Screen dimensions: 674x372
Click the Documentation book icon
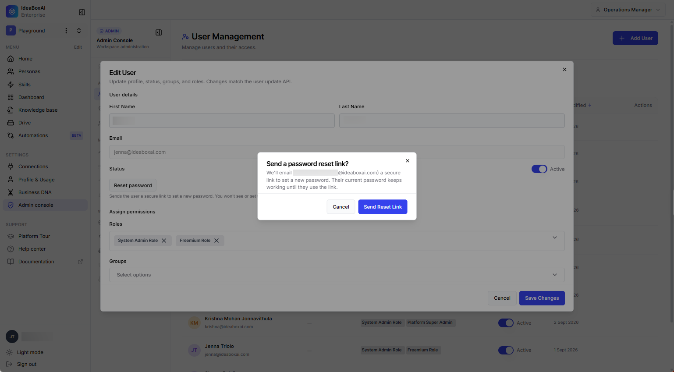(11, 262)
